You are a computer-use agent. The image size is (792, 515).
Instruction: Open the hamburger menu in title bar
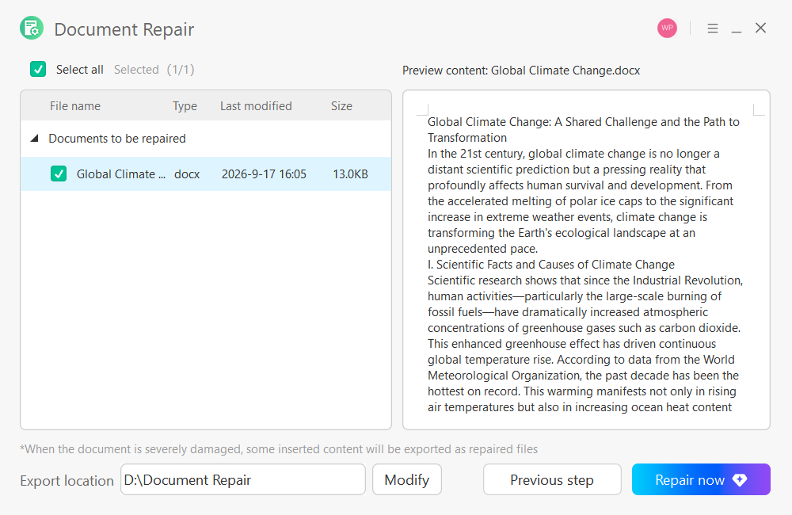point(713,29)
